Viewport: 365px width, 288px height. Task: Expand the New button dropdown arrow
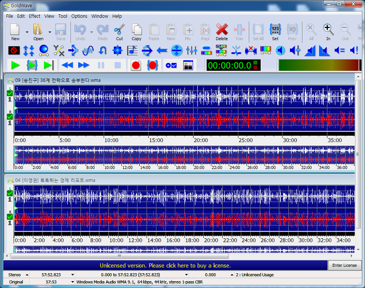pyautogui.click(x=27, y=32)
